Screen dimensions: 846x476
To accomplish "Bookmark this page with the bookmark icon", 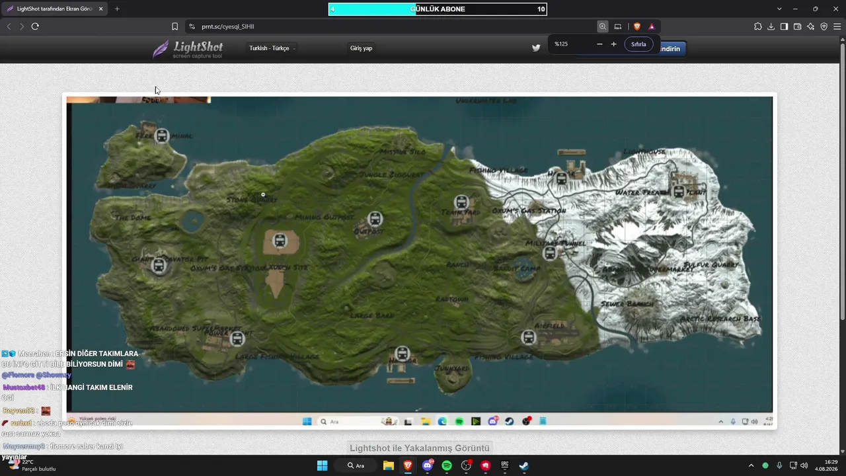I will click(174, 26).
